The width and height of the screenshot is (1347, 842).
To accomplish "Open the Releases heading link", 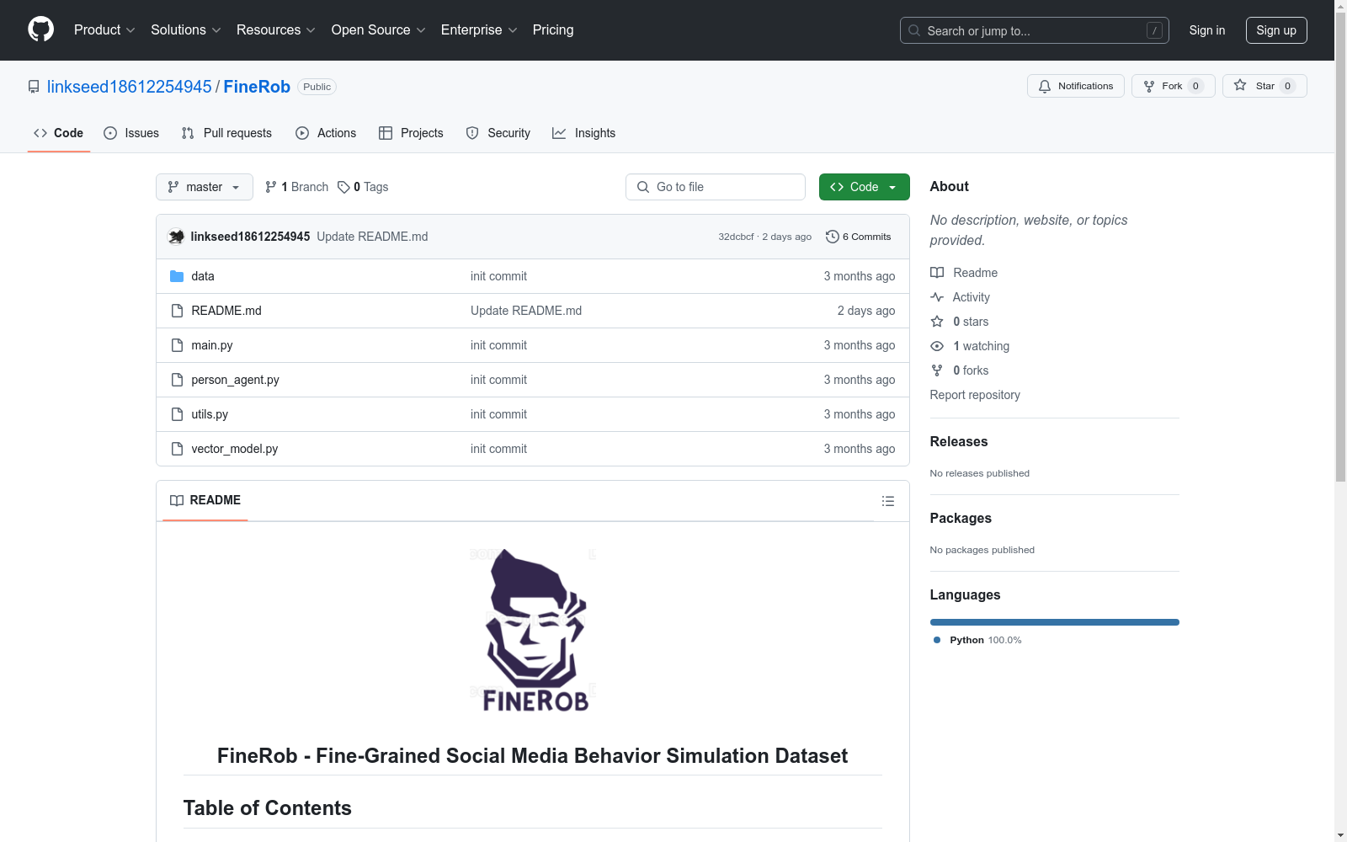I will [x=959, y=441].
